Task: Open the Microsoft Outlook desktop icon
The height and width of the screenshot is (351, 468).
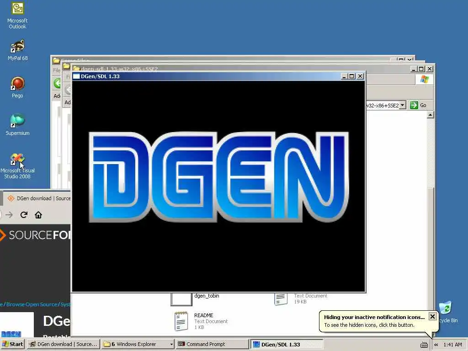Action: (17, 15)
